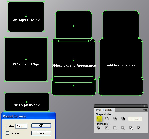Use the Trim pathfinder icon
This screenshot has width=149, height=139.
[107, 128]
